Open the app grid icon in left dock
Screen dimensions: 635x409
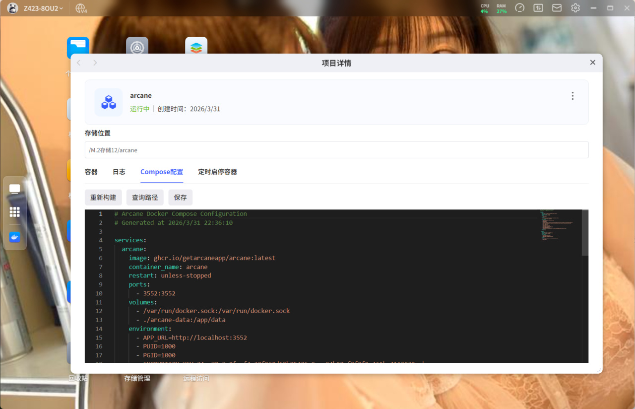pyautogui.click(x=15, y=212)
